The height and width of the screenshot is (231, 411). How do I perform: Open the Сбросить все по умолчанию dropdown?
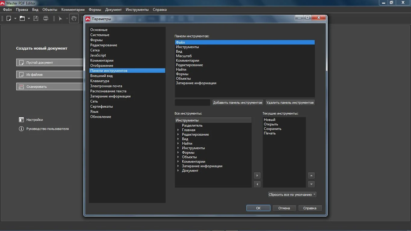click(292, 195)
